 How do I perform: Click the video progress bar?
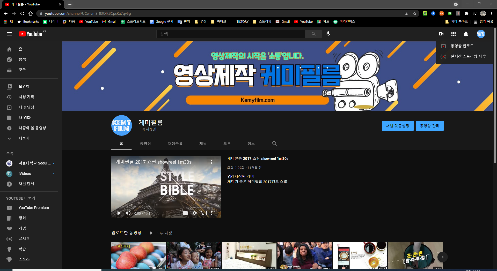point(166,207)
